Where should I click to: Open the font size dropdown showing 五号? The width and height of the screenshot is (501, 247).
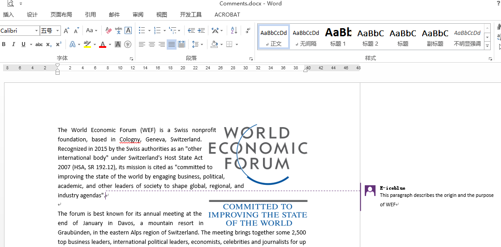[57, 30]
